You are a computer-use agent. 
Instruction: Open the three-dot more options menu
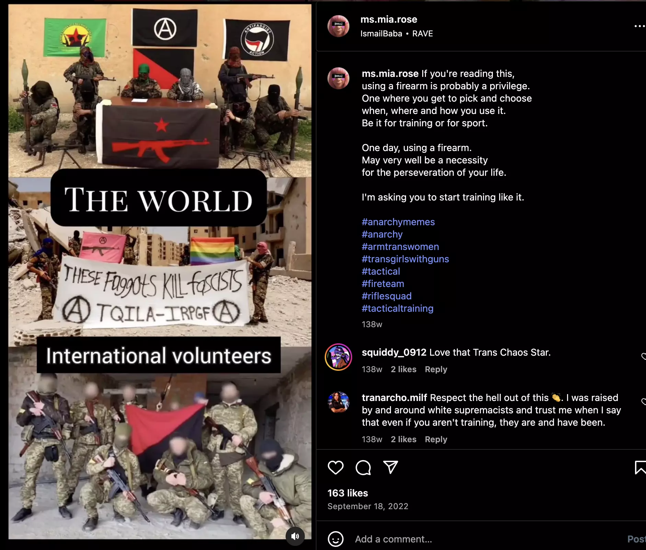pos(639,26)
